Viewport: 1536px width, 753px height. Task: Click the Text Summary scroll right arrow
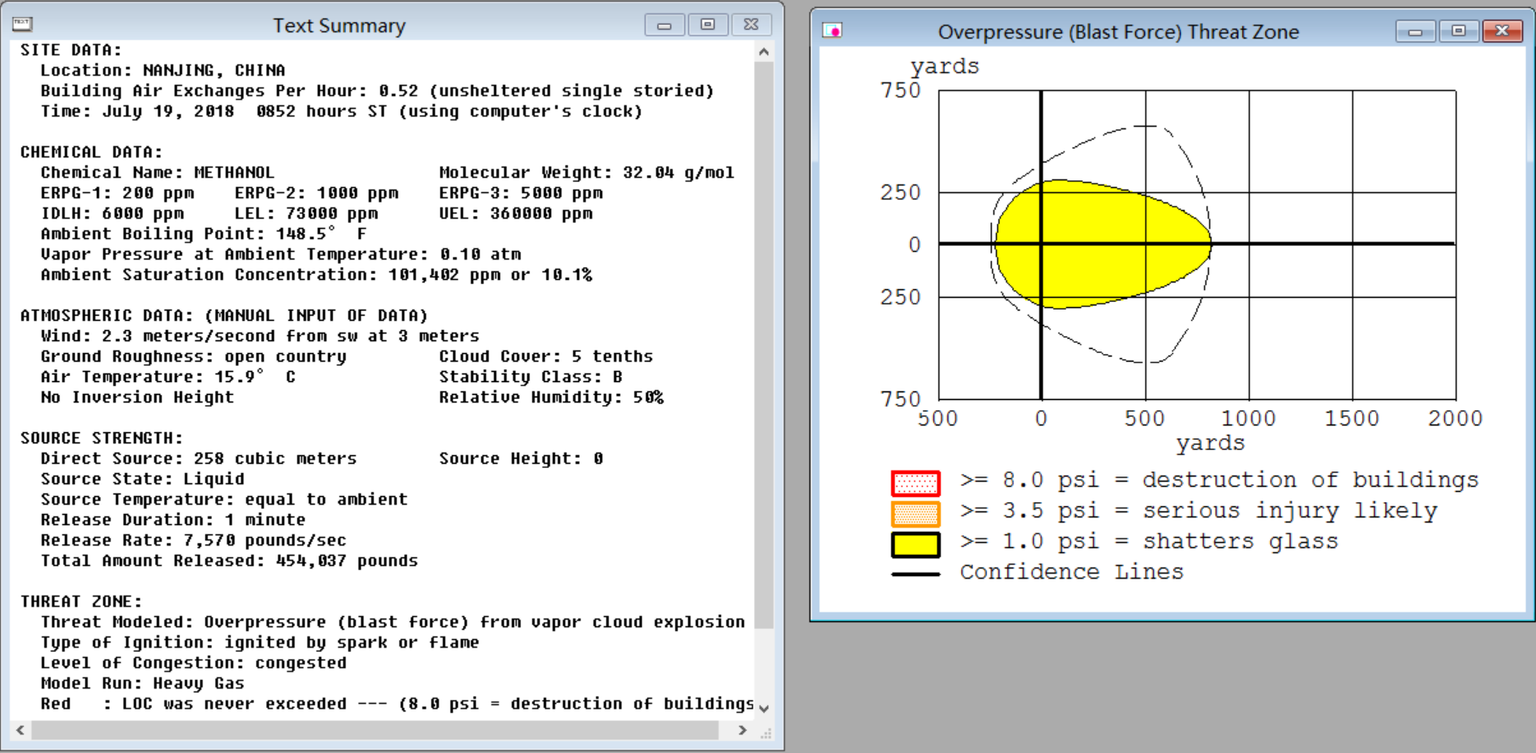(742, 730)
